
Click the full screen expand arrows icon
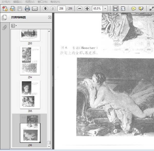151,8
